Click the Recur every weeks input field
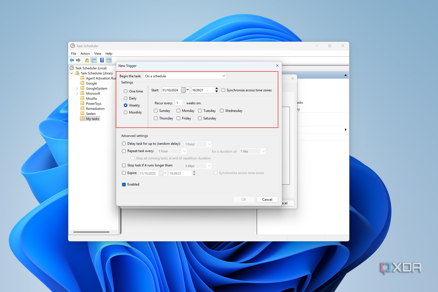The width and height of the screenshot is (438, 292). (179, 103)
